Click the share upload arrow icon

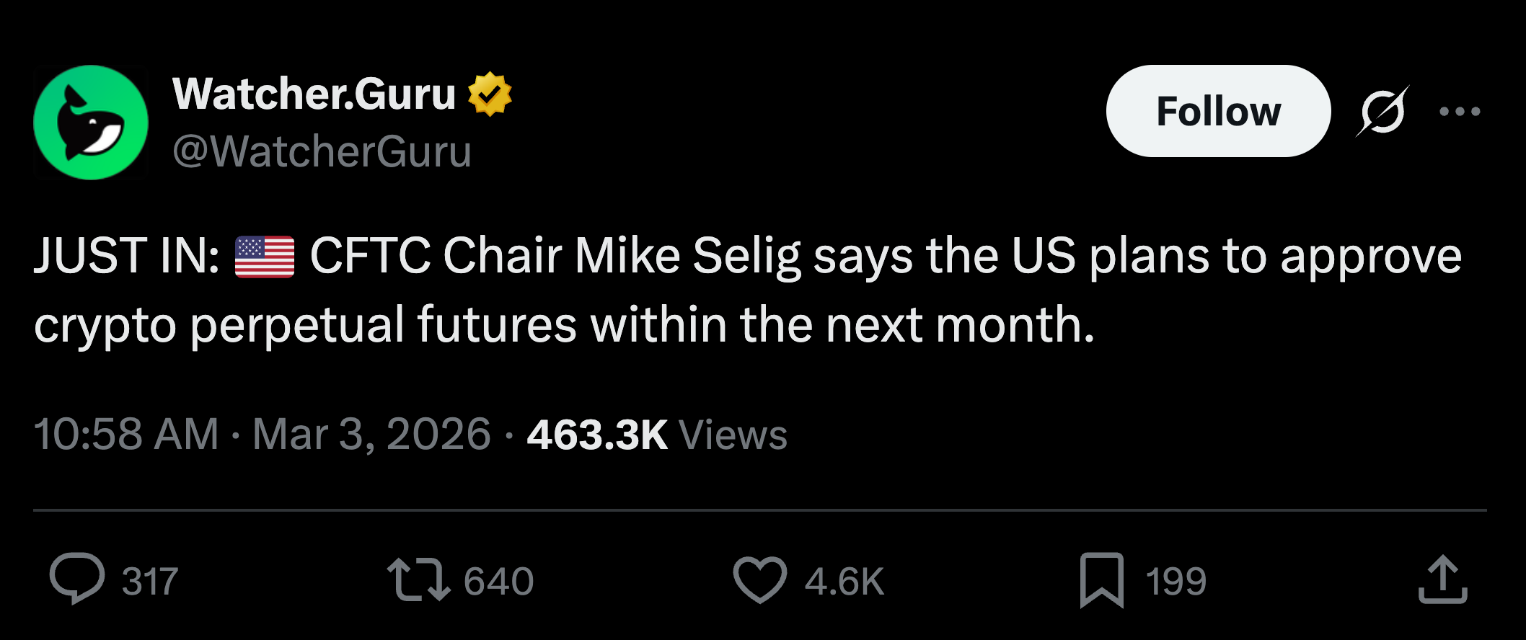pyautogui.click(x=1442, y=579)
